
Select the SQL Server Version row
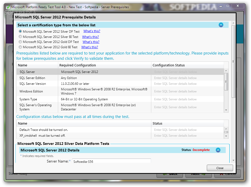coord(120,84)
